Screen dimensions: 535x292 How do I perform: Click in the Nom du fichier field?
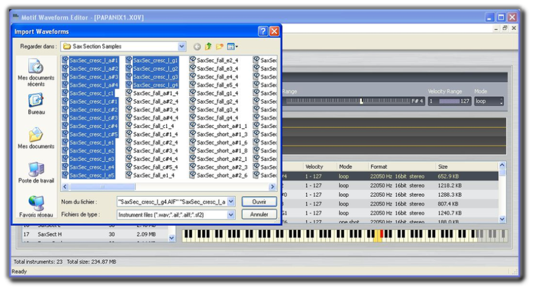(172, 202)
